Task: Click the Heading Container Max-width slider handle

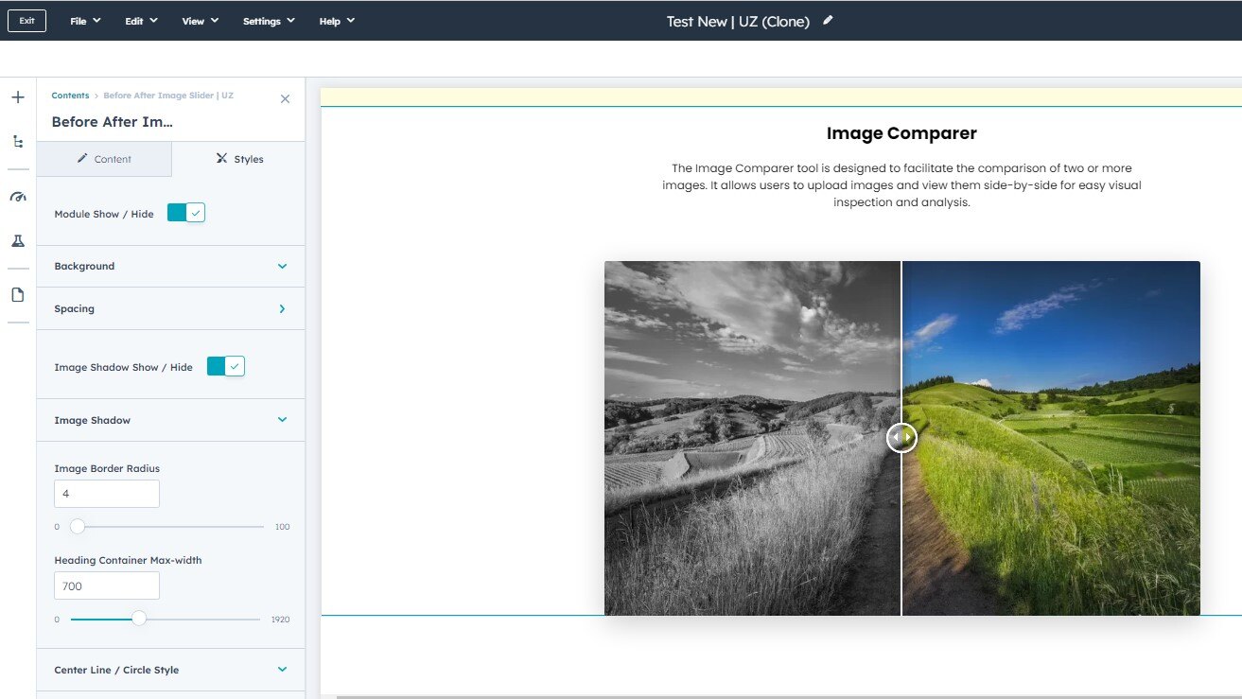Action: coord(139,619)
